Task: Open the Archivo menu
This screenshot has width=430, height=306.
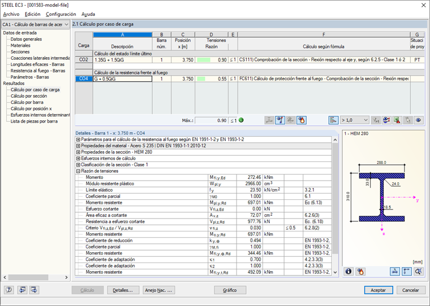Action: (11, 14)
